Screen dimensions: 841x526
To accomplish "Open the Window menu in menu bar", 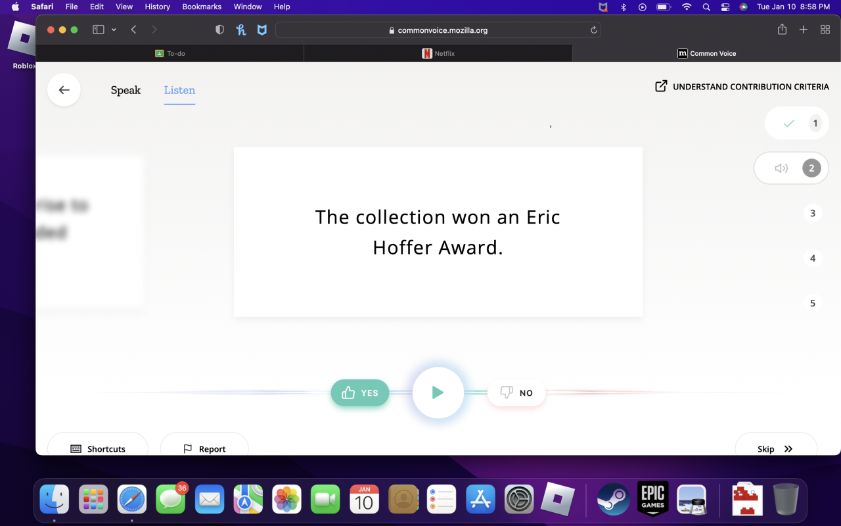I will 248,7.
